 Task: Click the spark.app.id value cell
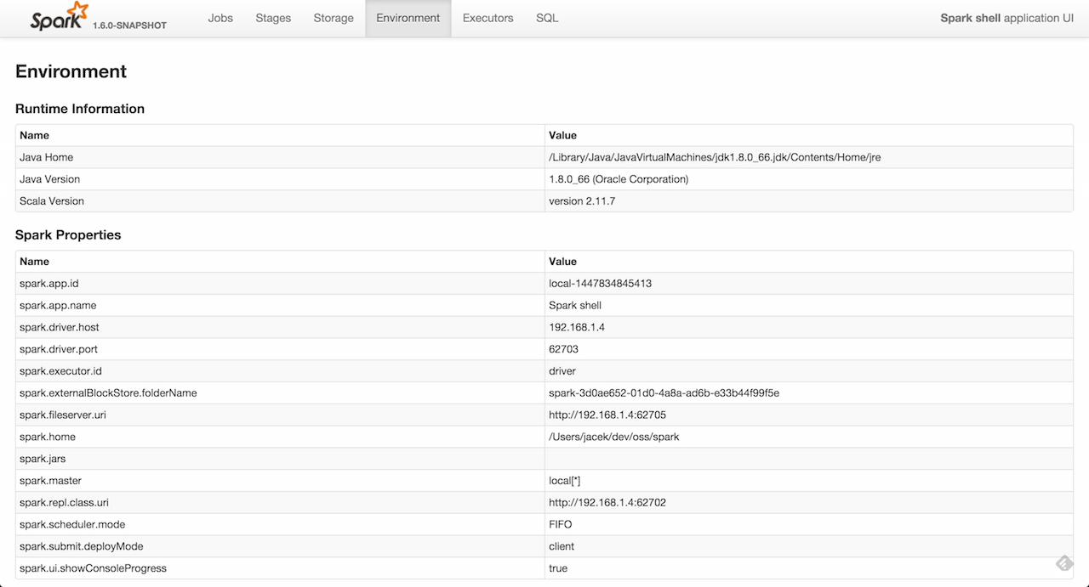click(600, 283)
